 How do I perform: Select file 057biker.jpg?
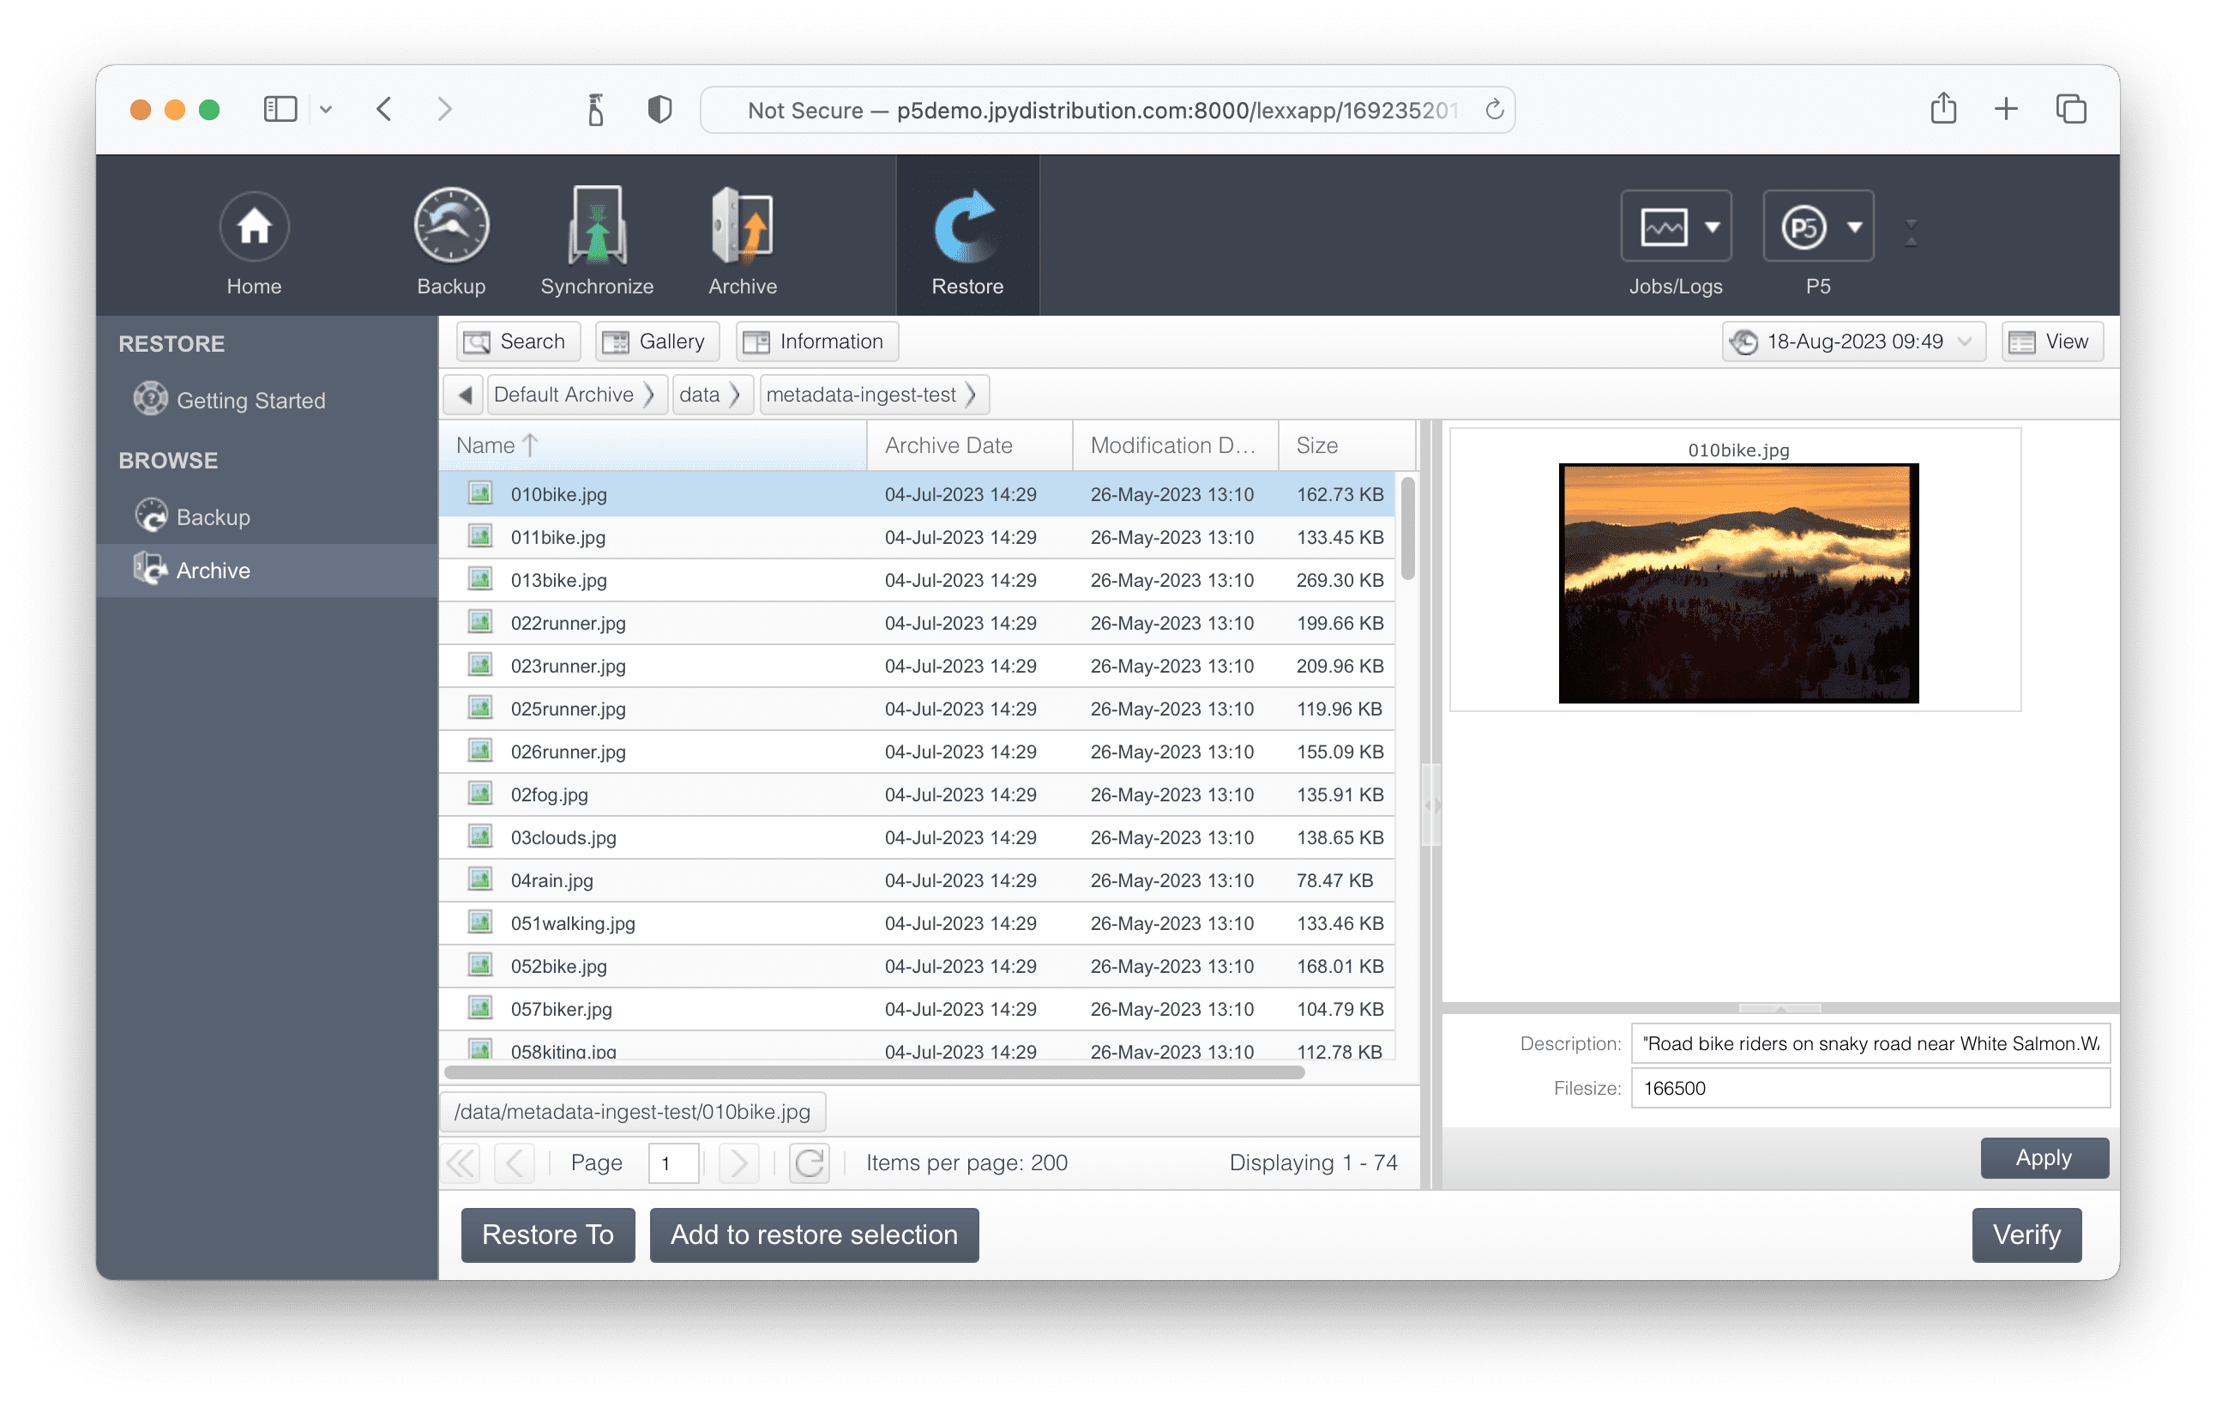click(917, 1009)
